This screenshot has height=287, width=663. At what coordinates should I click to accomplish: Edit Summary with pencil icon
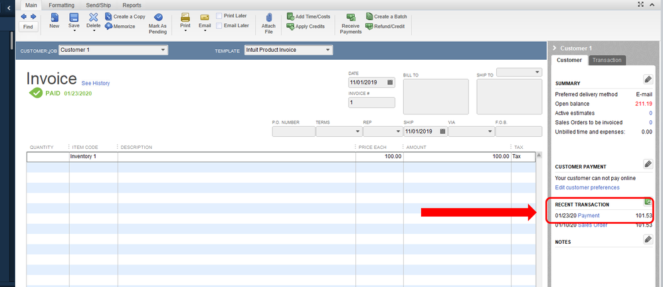(x=648, y=80)
